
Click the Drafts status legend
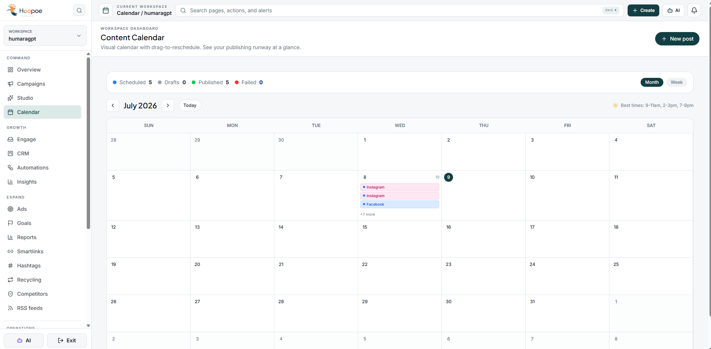click(172, 82)
